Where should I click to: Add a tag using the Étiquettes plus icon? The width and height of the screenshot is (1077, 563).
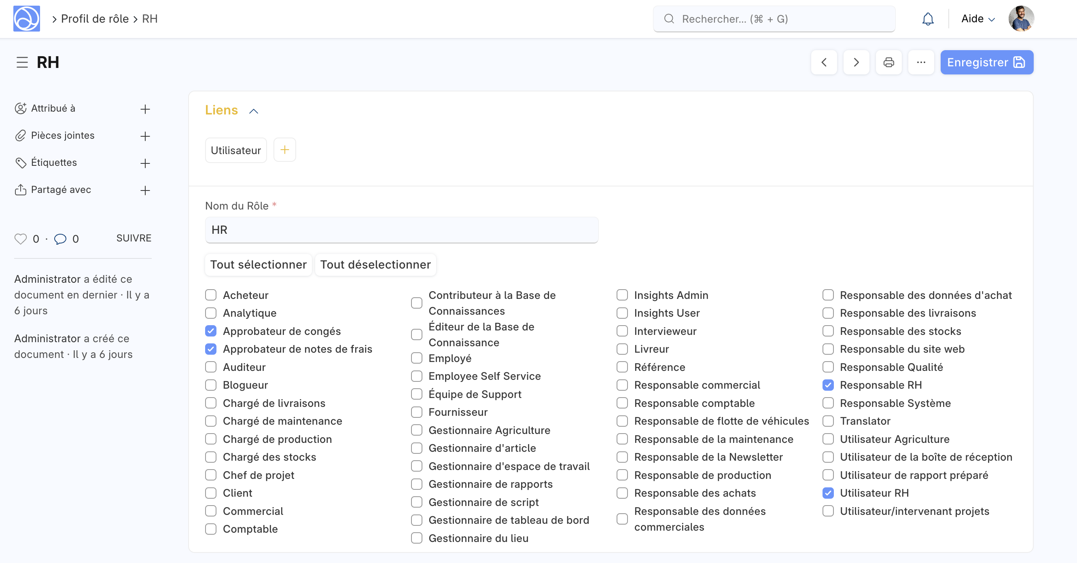145,163
